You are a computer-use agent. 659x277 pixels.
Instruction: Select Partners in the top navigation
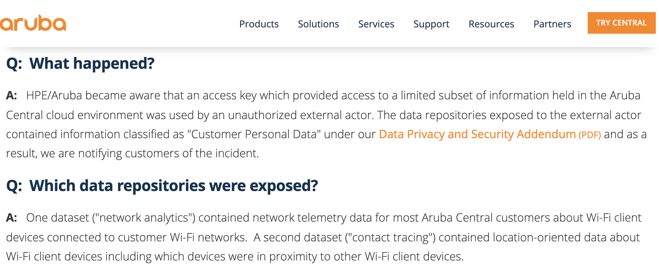pyautogui.click(x=552, y=24)
